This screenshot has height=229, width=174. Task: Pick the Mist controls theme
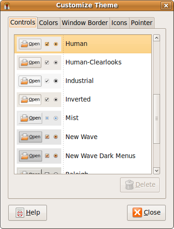(x=72, y=118)
